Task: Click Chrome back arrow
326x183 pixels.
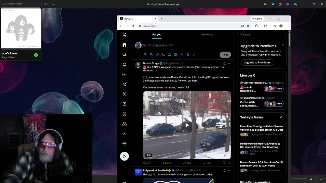Action: 120,26
